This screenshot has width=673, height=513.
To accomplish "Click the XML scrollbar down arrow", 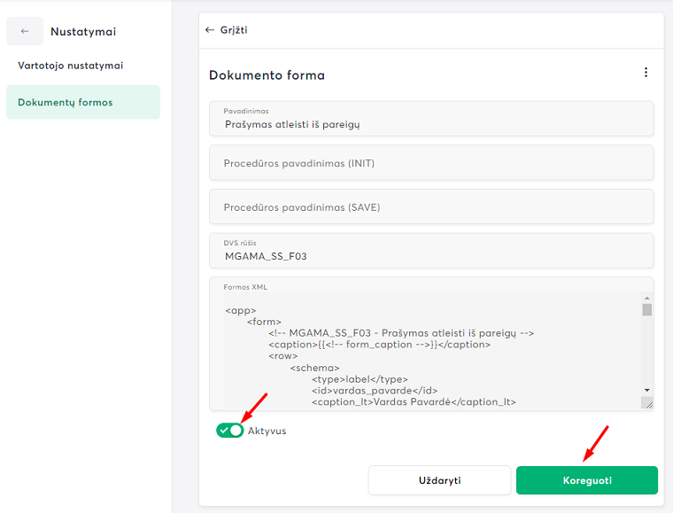I will click(x=646, y=390).
